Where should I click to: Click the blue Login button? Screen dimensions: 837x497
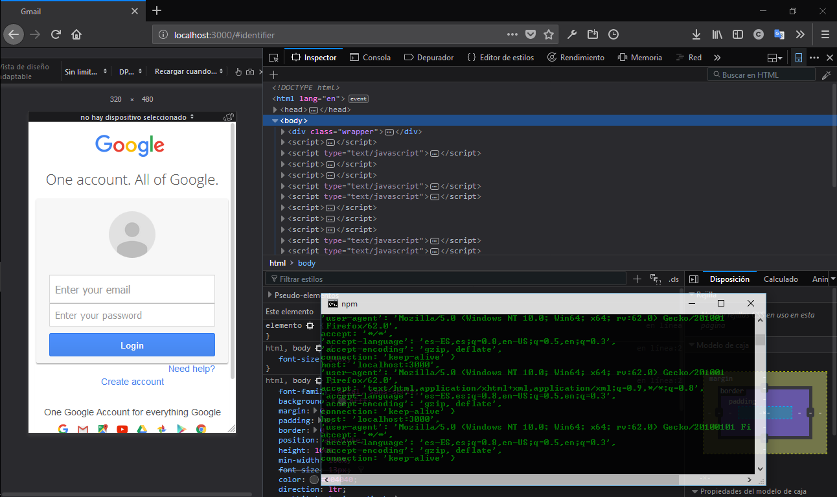(132, 345)
